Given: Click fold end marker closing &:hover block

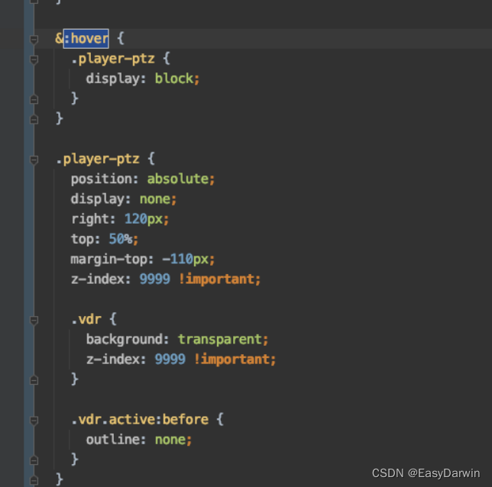Looking at the screenshot, I should (34, 120).
